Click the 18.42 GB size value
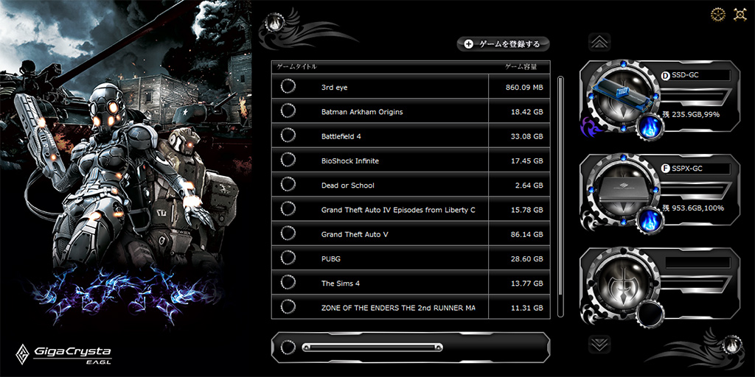 526,112
